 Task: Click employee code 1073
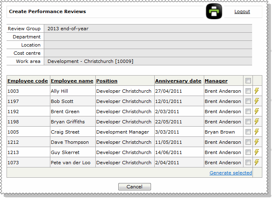(13, 163)
